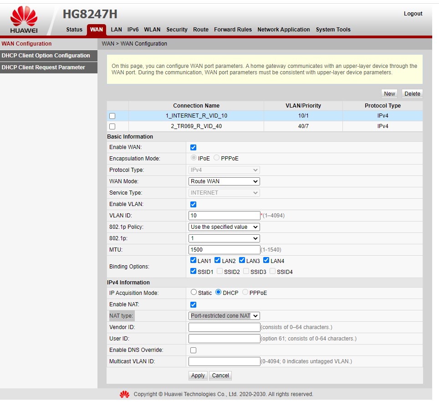This screenshot has width=439, height=402.
Task: Check the SSID3 binding option
Action: [x=246, y=271]
